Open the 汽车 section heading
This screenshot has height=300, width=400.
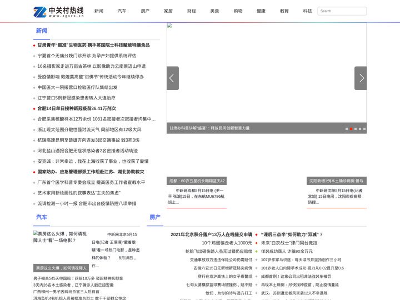click(x=42, y=217)
